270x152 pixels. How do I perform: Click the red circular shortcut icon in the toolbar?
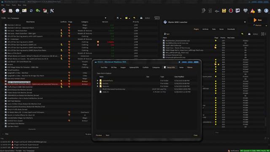click(231, 11)
